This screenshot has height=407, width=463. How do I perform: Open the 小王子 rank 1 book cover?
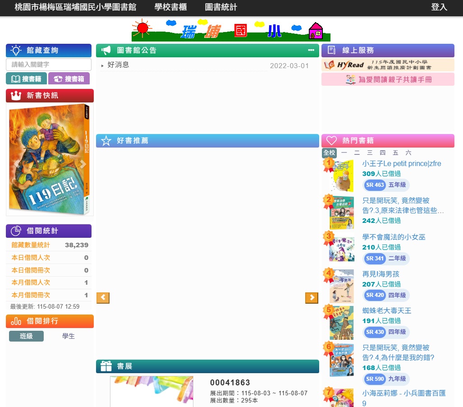pyautogui.click(x=342, y=176)
